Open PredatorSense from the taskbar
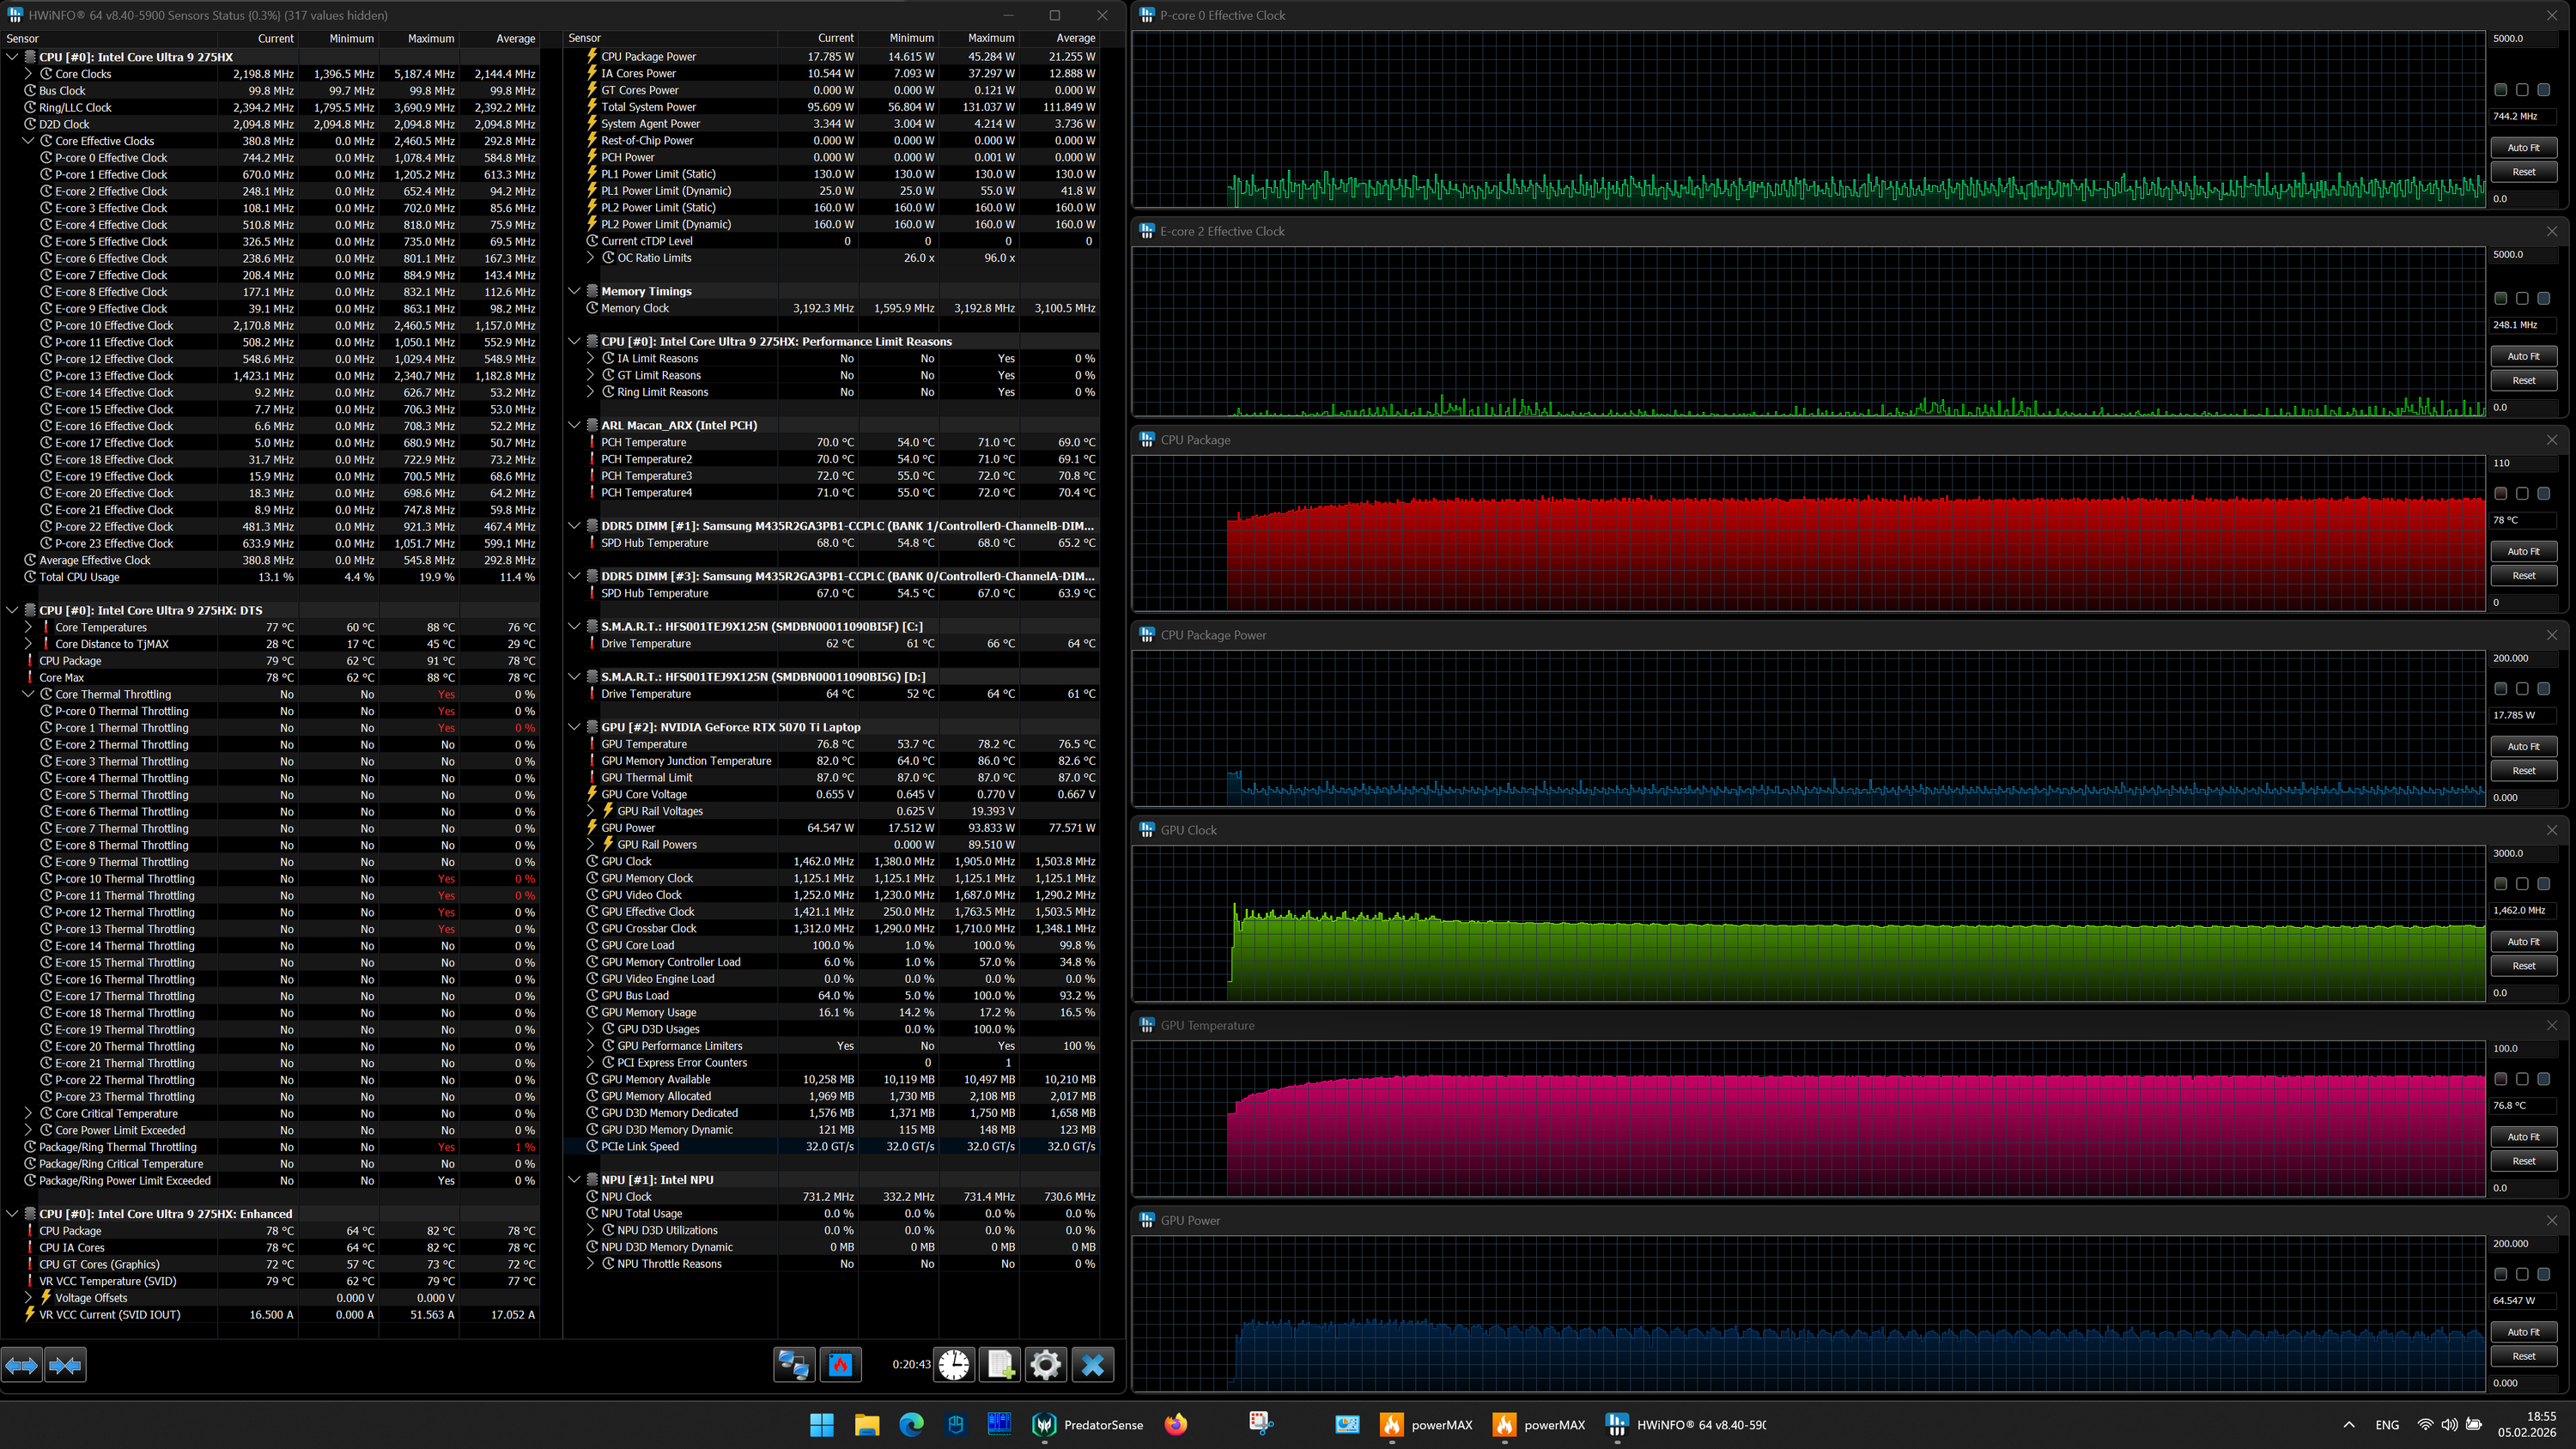The image size is (2576, 1449). pos(1088,1425)
